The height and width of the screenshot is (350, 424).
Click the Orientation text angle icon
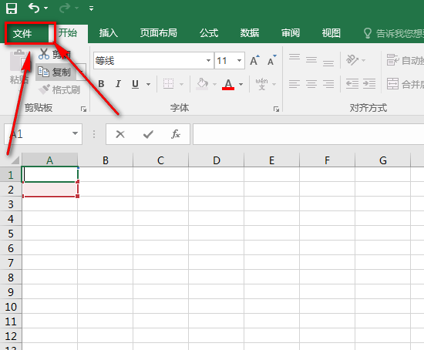click(x=352, y=60)
